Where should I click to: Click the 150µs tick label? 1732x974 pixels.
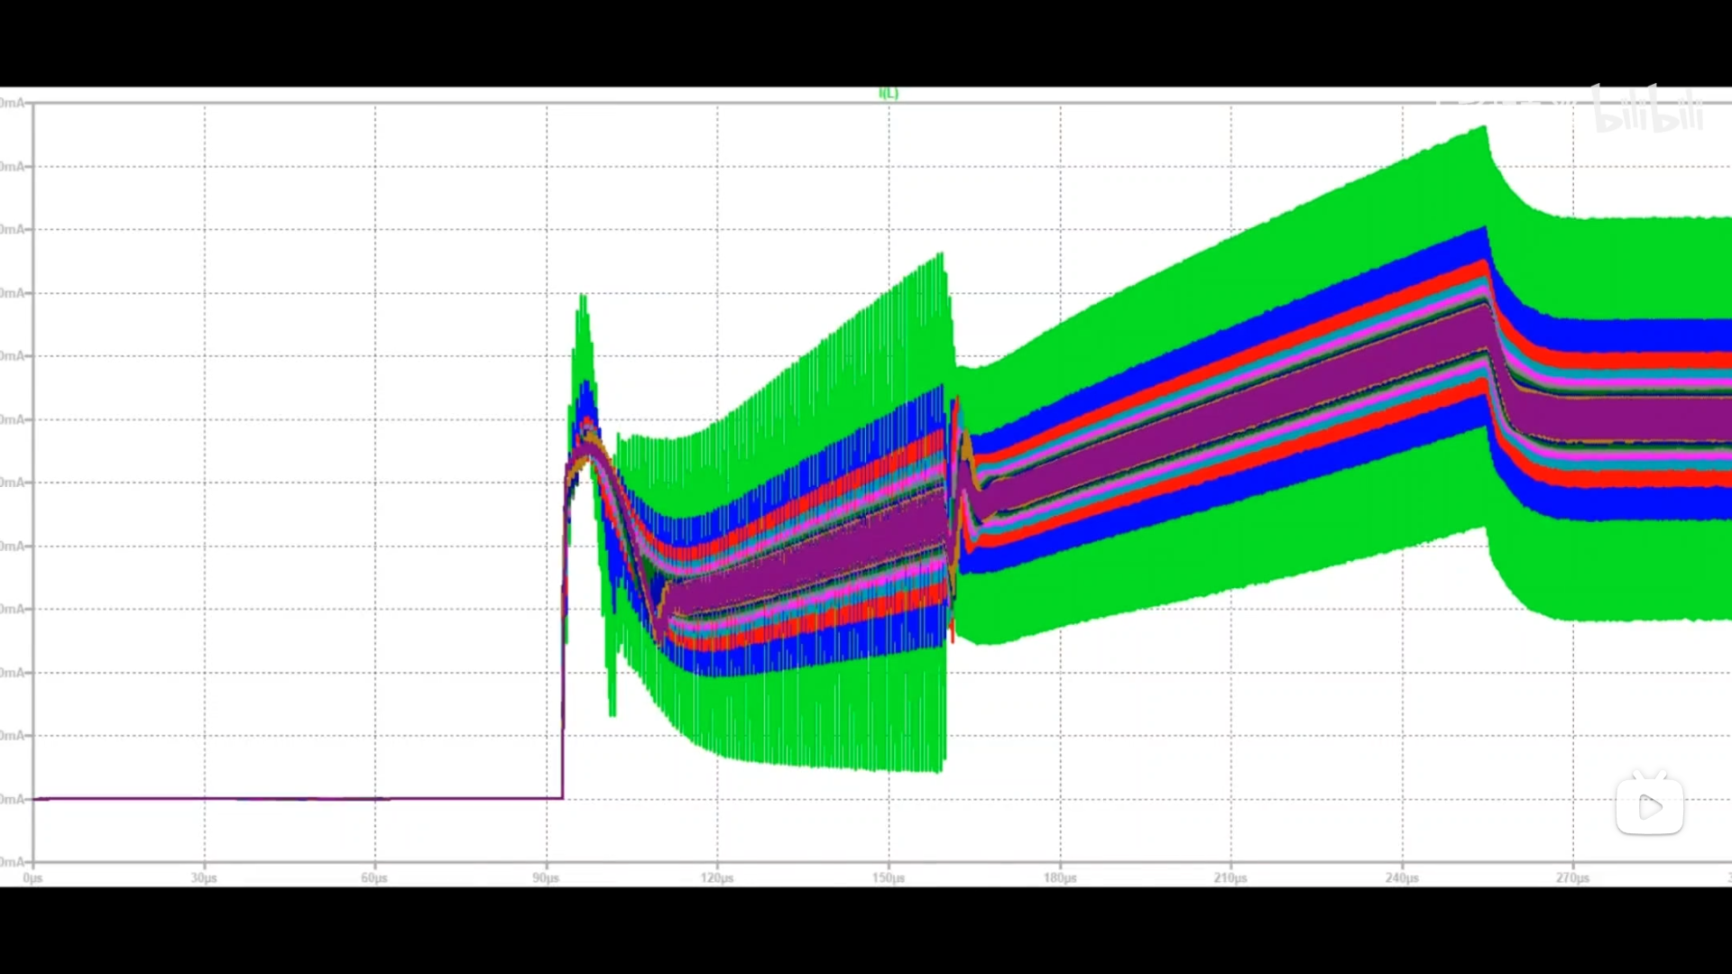pos(889,878)
